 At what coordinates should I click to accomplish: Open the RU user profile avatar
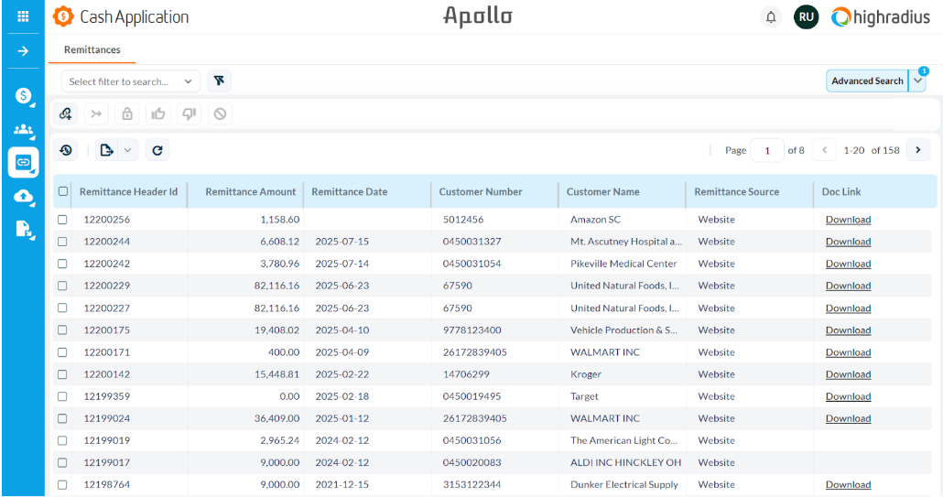click(806, 17)
